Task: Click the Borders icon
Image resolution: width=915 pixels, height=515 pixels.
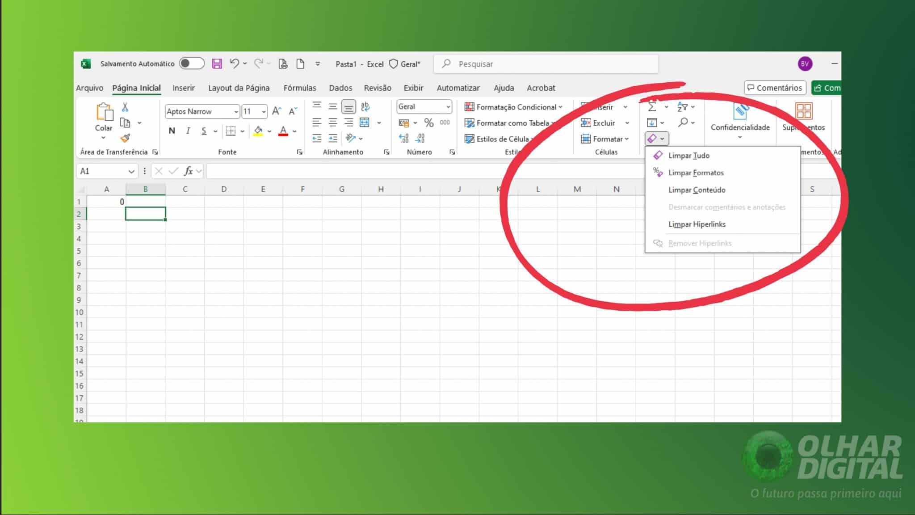Action: click(231, 131)
